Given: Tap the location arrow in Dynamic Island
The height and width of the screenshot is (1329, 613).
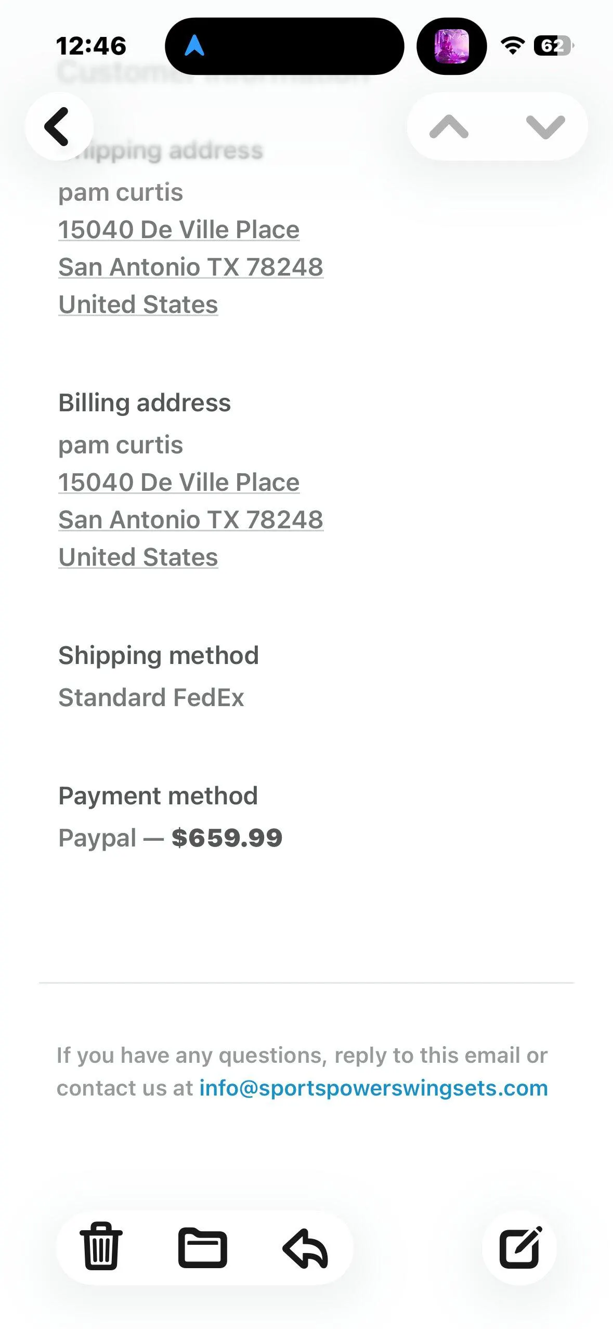Looking at the screenshot, I should (x=194, y=46).
